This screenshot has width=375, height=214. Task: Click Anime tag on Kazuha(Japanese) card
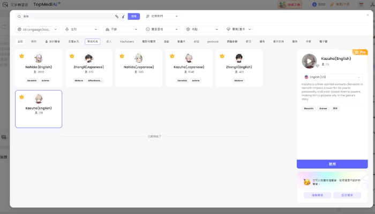click(196, 80)
